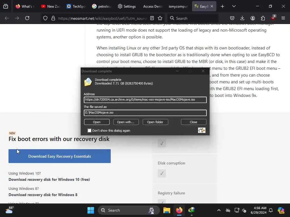290x217 pixels.
Task: Click Open button in download dialog
Action: tap(97, 122)
